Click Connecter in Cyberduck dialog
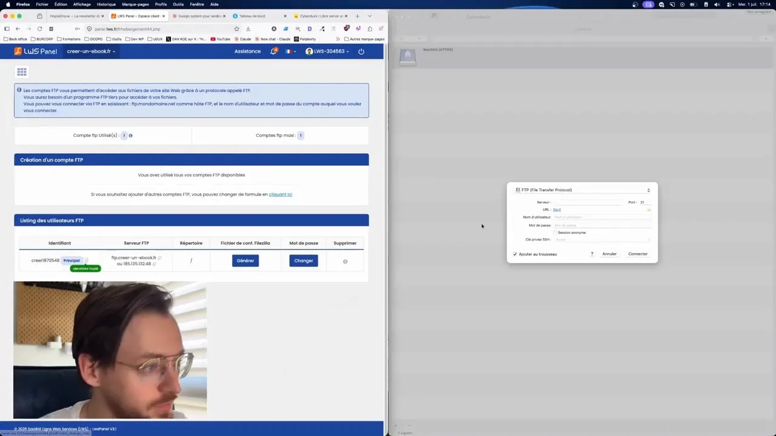 (x=638, y=254)
